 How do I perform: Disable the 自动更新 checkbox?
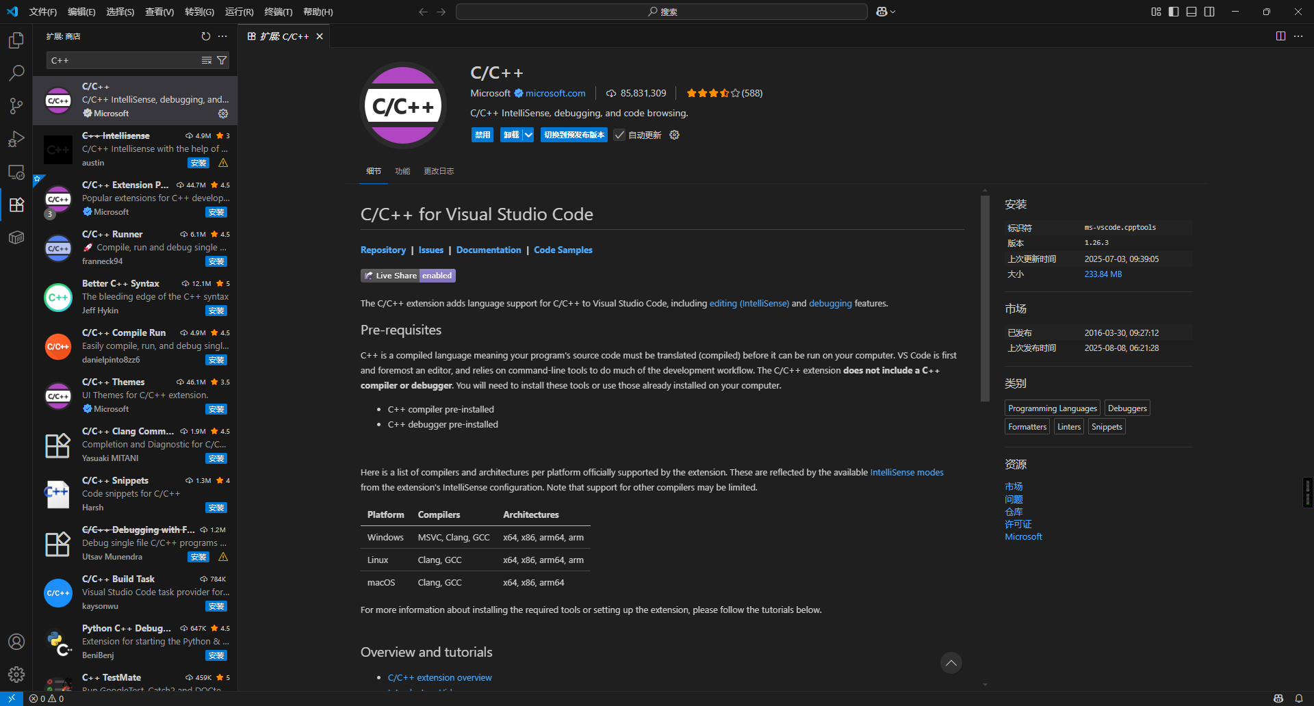(619, 135)
